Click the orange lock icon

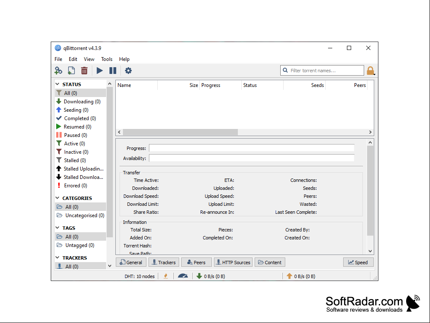pos(370,71)
